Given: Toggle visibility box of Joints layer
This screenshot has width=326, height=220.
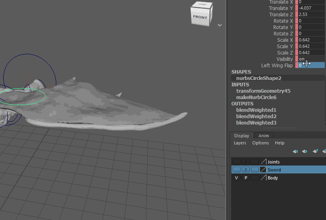Looking at the screenshot, I should coord(236,162).
